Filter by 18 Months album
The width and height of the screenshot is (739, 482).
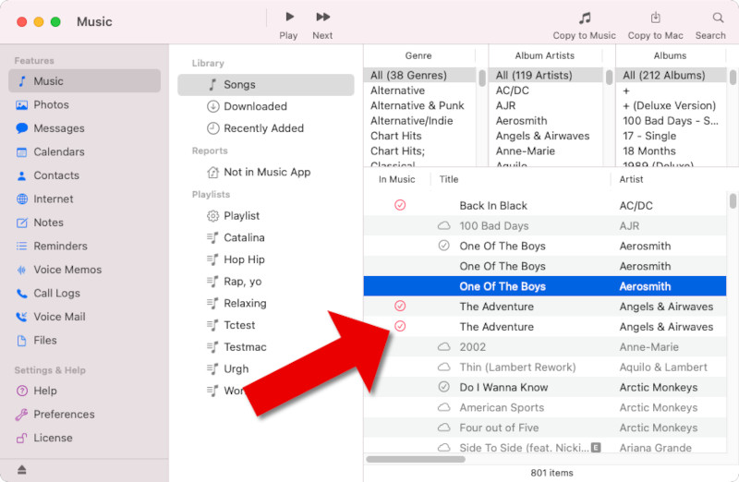(x=672, y=151)
